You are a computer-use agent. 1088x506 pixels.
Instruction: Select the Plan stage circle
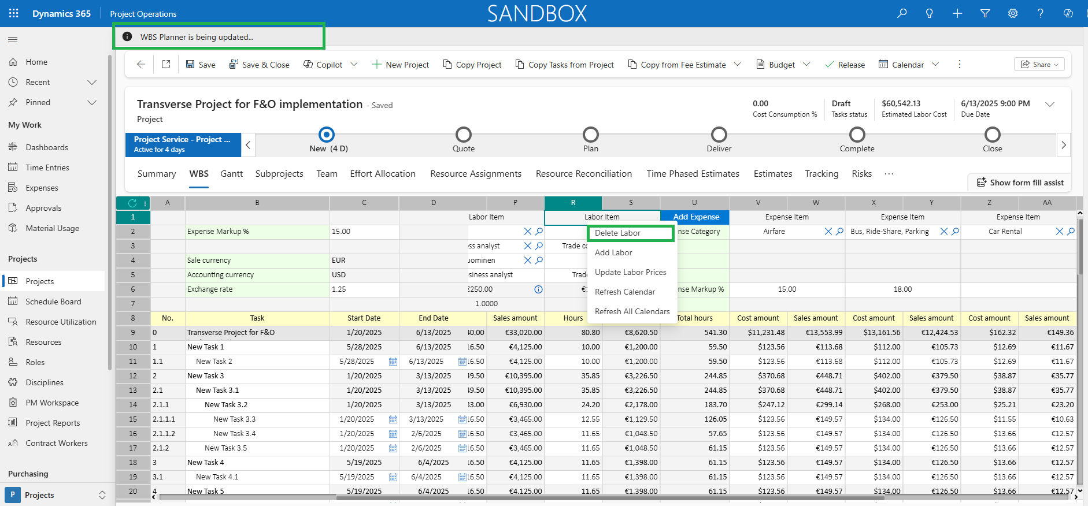590,135
